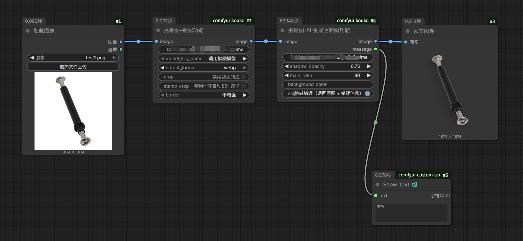Image resolution: width=523 pixels, height=241 pixels.
Task: Toggle stamp_crop 禁用印花自动识别裁切 switch
Action: coord(244,86)
